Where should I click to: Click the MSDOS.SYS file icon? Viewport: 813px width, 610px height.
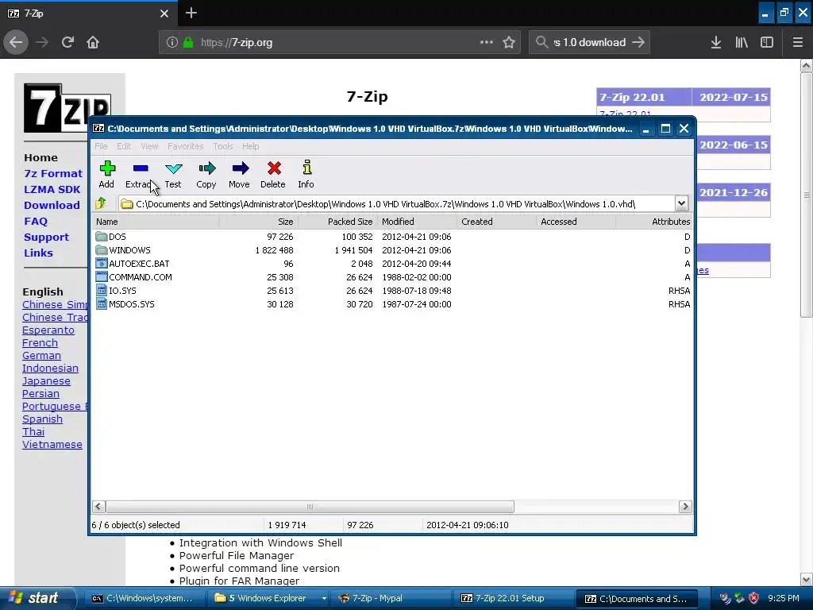coord(101,304)
